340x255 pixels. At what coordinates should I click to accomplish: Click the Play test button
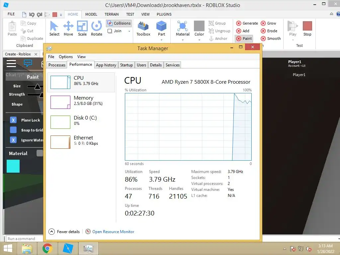tap(293, 29)
